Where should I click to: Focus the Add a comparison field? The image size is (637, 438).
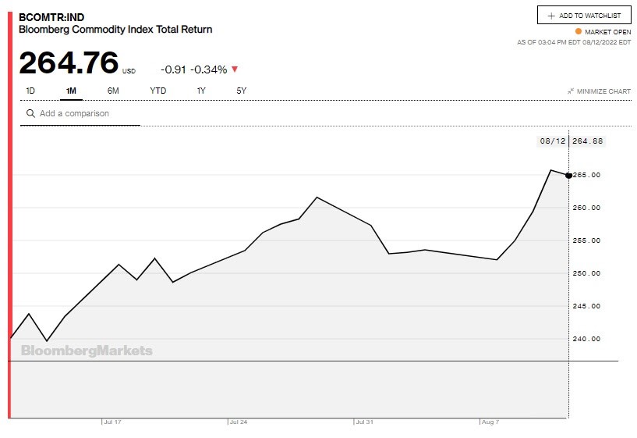[80, 113]
